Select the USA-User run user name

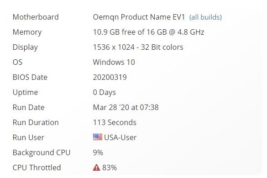[x=120, y=137]
